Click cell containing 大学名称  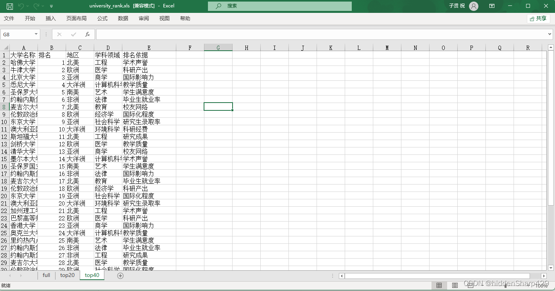[x=23, y=55]
